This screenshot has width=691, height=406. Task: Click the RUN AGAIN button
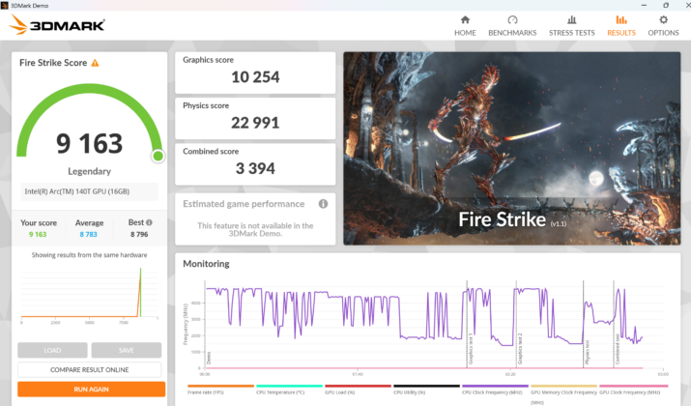[91, 390]
